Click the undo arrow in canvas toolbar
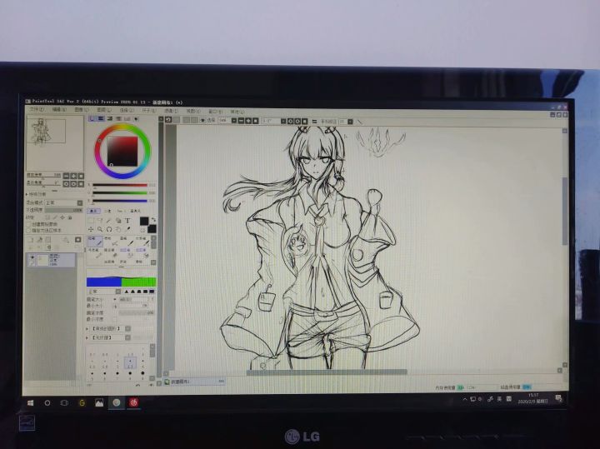The height and width of the screenshot is (449, 600). click(x=168, y=120)
